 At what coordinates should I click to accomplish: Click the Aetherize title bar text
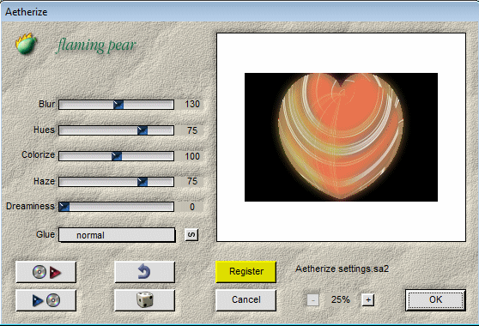point(27,12)
